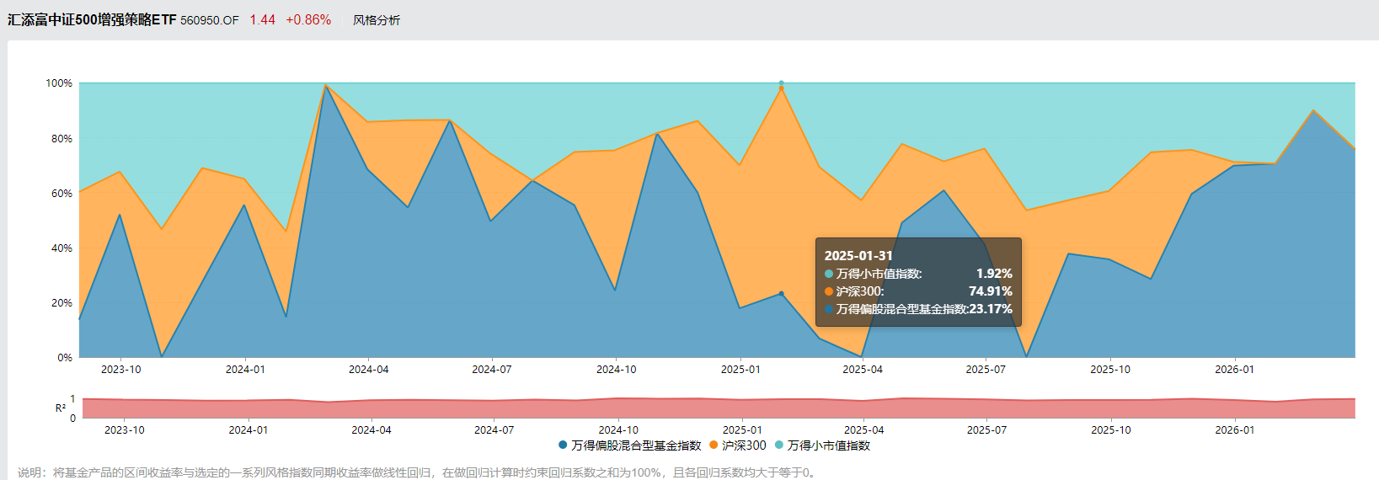The width and height of the screenshot is (1379, 480).
Task: Click tooltip date header 2025-01-31
Action: pos(858,256)
